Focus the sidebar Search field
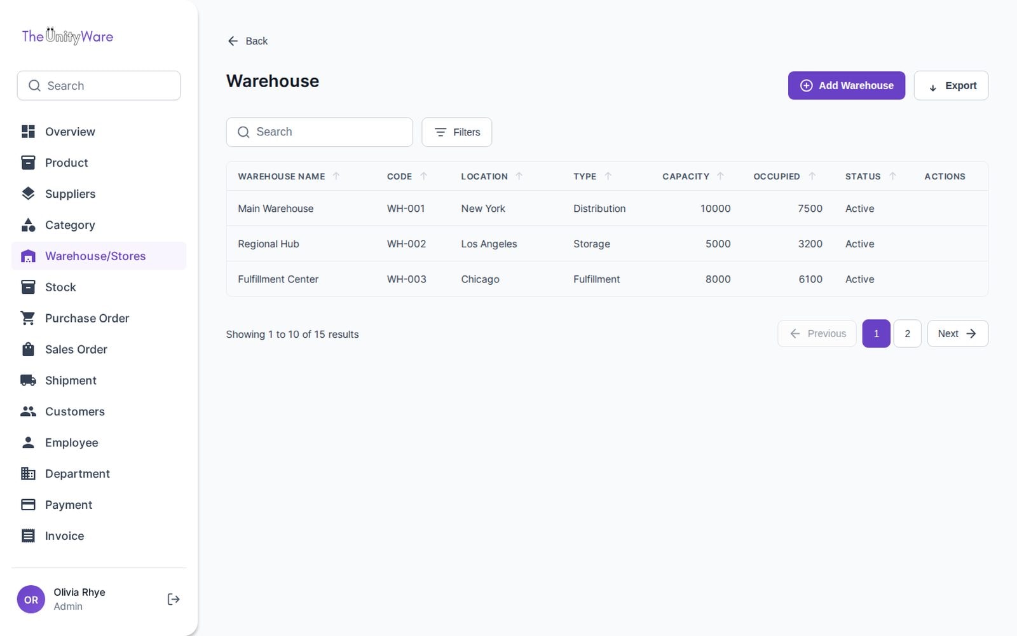The height and width of the screenshot is (636, 1017). 99,86
